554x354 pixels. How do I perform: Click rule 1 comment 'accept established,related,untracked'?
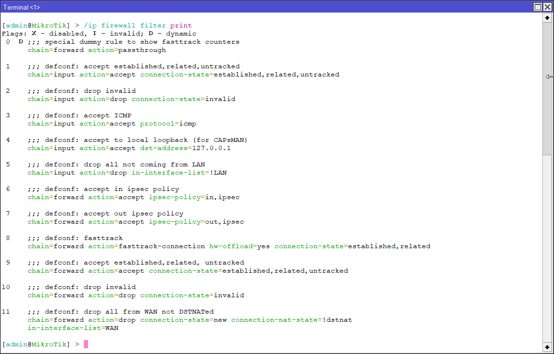coord(161,66)
